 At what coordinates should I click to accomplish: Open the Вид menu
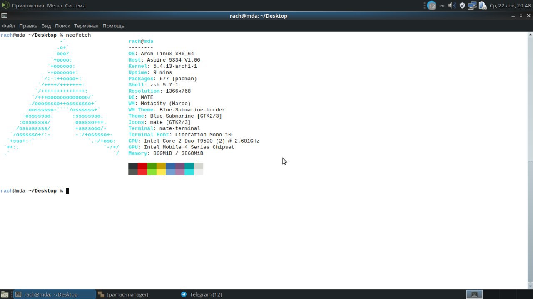coord(46,26)
